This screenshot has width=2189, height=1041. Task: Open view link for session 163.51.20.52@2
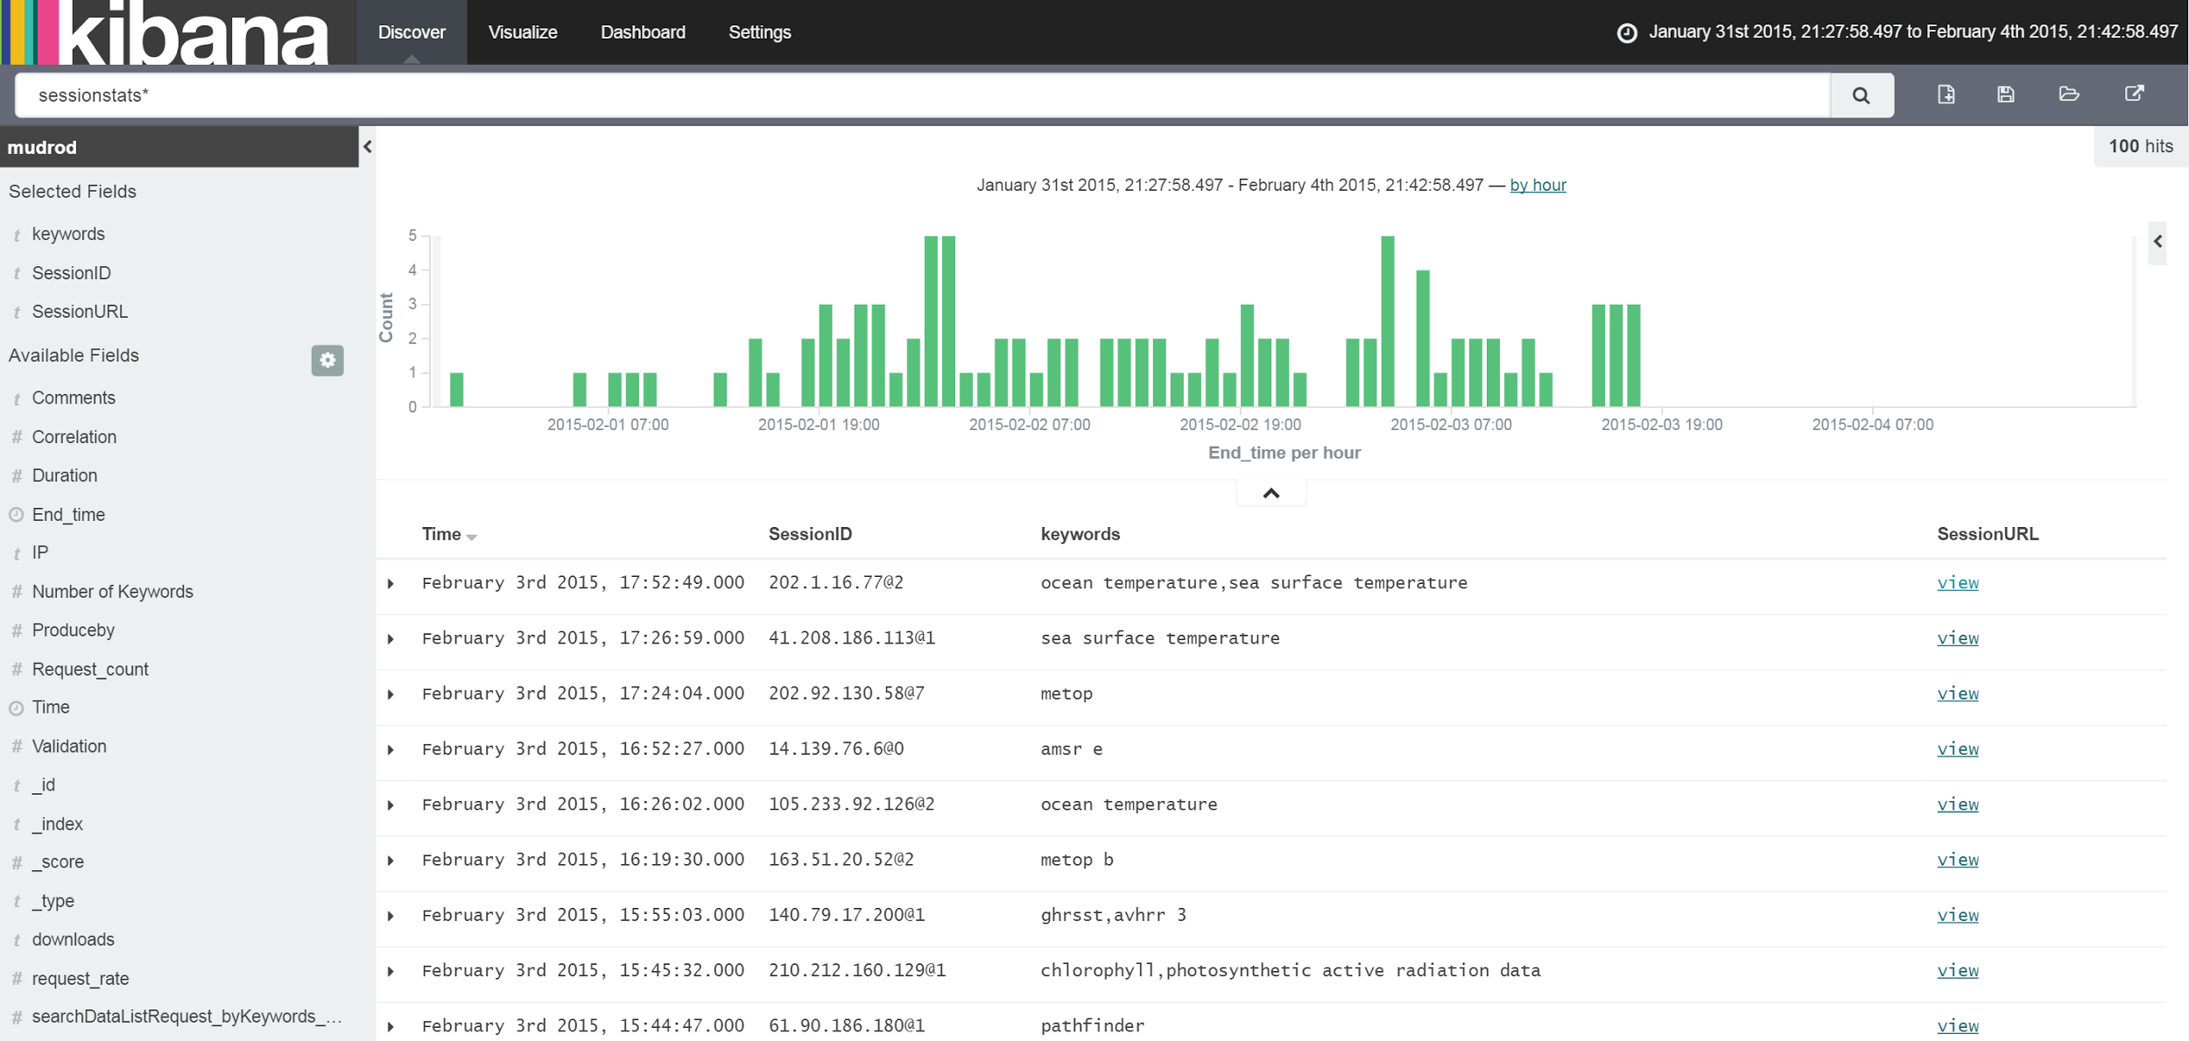[1958, 860]
